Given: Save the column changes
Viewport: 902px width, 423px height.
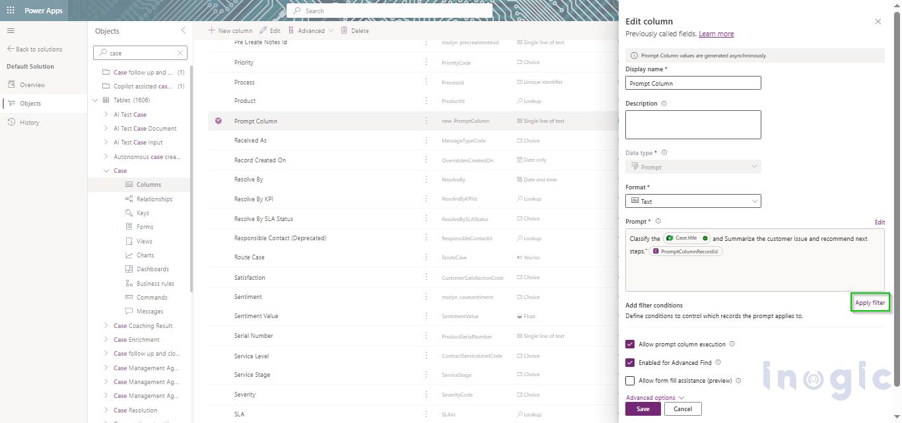Looking at the screenshot, I should click(x=642, y=408).
